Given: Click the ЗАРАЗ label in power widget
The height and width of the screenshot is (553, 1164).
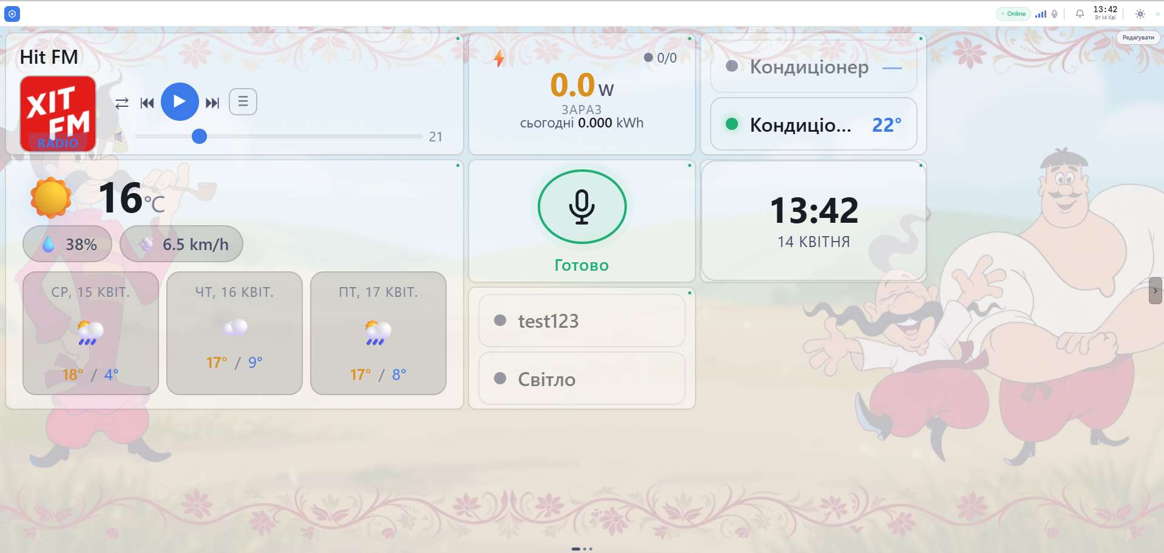Looking at the screenshot, I should (x=581, y=110).
